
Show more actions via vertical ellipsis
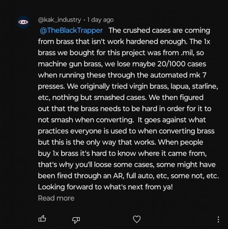click(x=218, y=219)
